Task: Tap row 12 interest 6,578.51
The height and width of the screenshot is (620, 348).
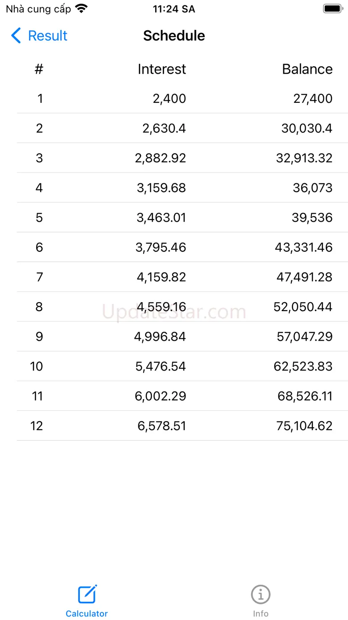Action: 162,426
